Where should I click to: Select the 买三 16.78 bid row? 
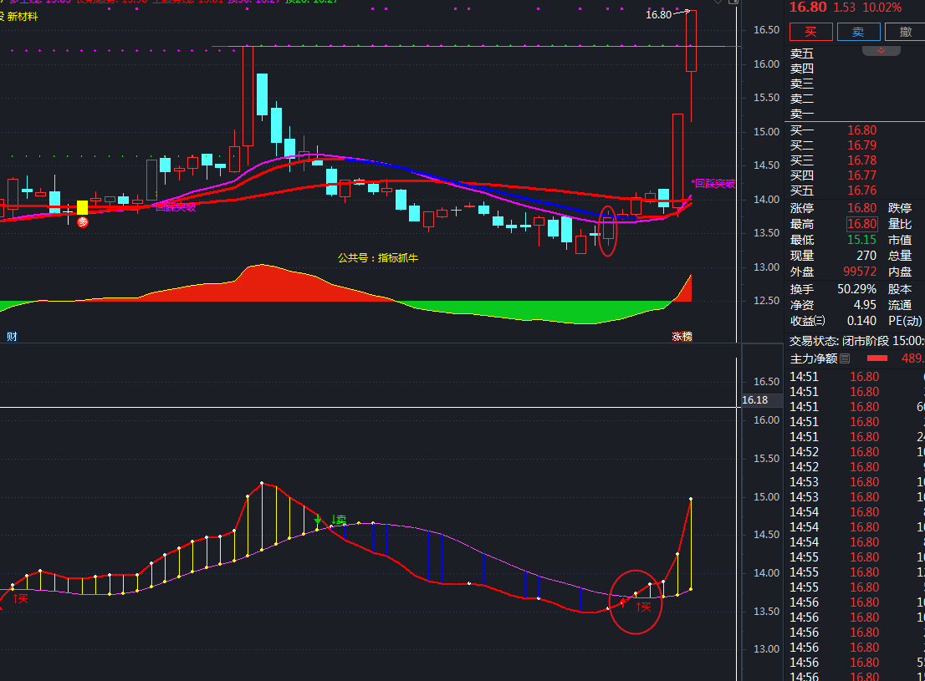click(x=855, y=160)
